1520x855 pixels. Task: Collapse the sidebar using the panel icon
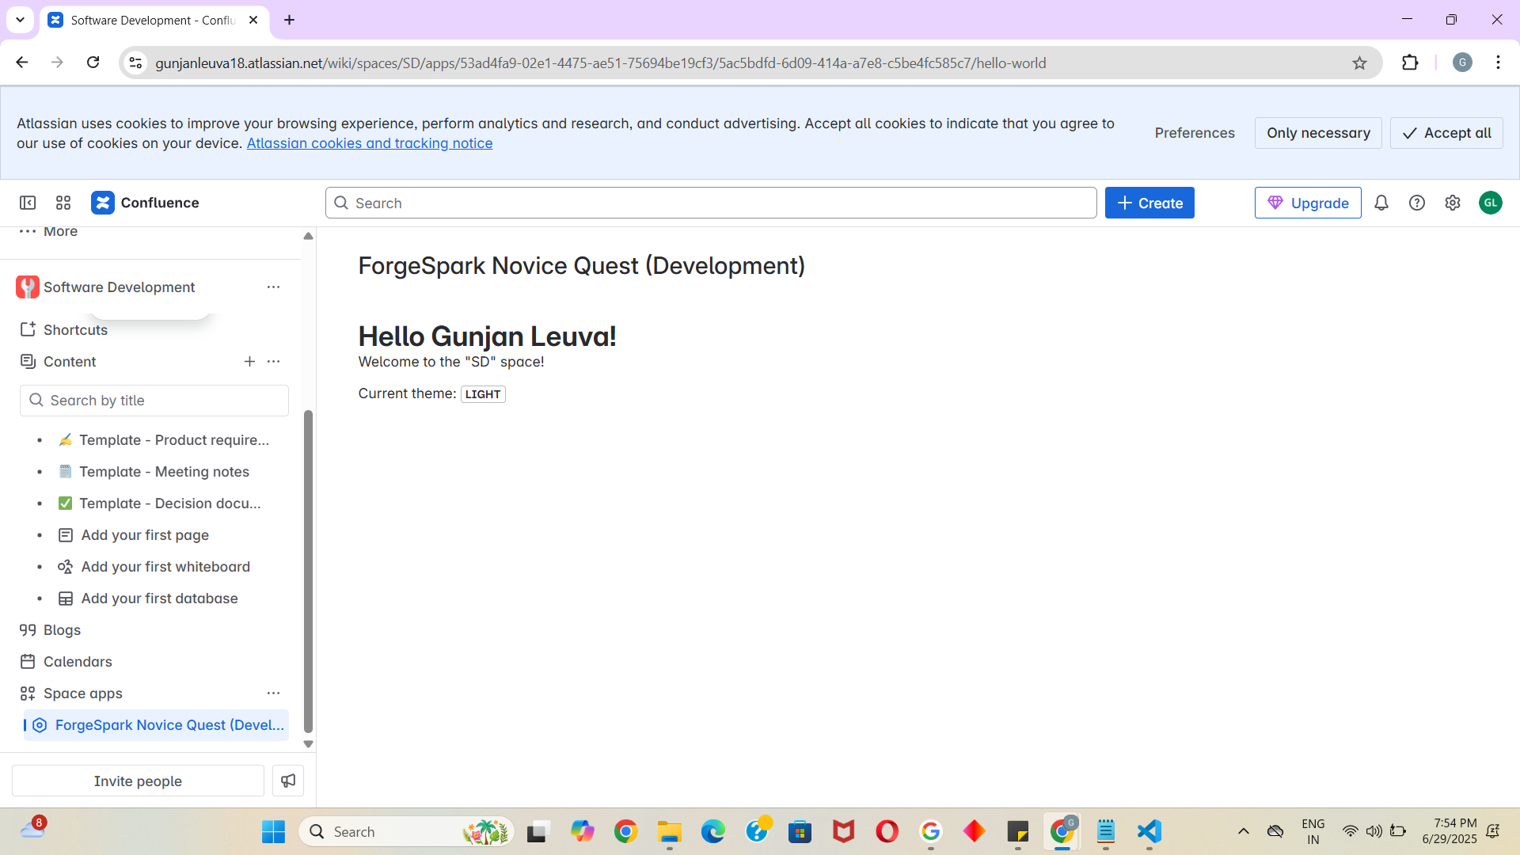(28, 203)
